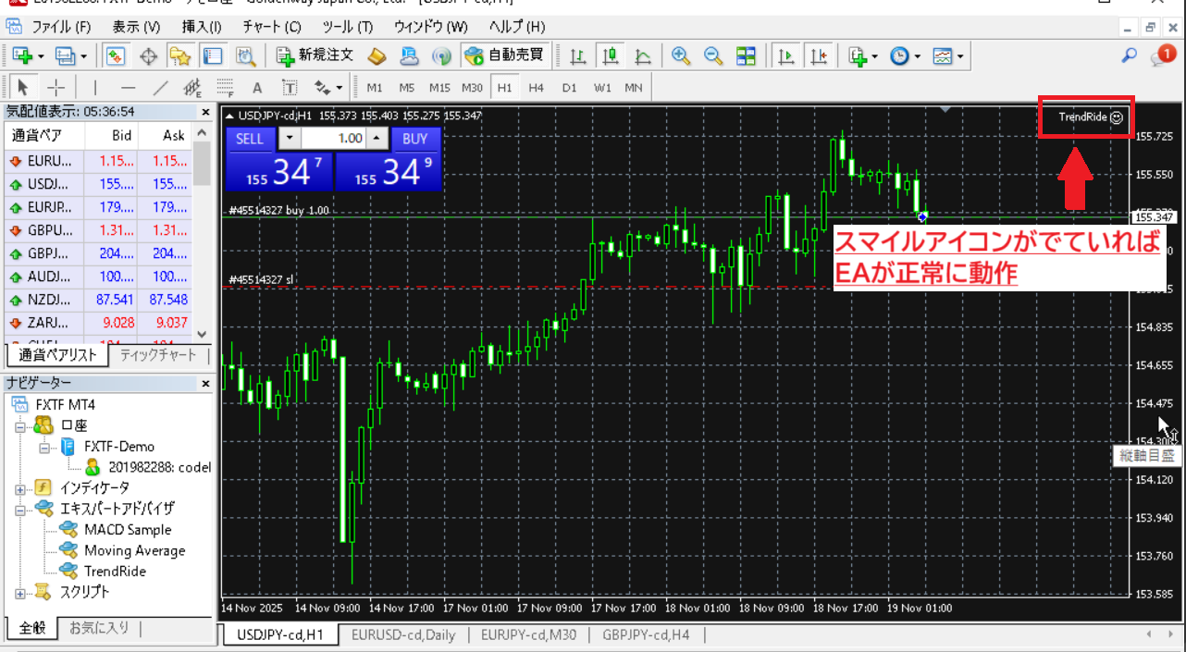Expand the インディケータ tree node
This screenshot has width=1186, height=652.
tap(20, 487)
